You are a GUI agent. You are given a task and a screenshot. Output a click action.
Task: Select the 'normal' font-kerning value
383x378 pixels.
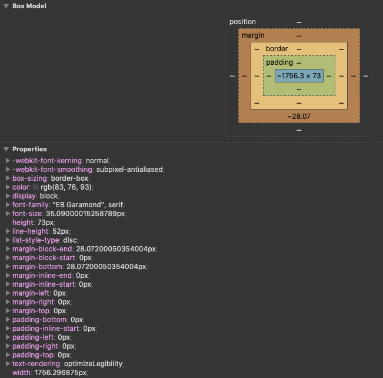pos(98,161)
